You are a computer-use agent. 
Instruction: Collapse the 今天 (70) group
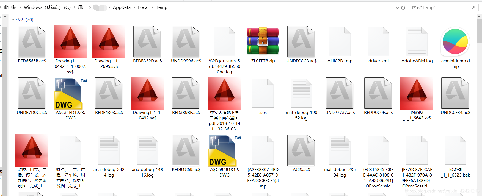tap(13, 20)
